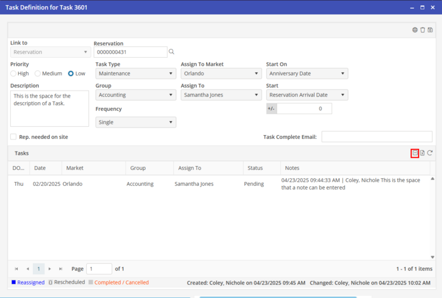Open the Task Type dropdown
The height and width of the screenshot is (298, 442).
[x=135, y=74]
